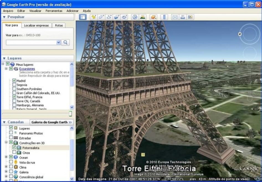The image size is (262, 182).
Task: Collapse the Pesquisar panel
Action: pyautogui.click(x=4, y=17)
